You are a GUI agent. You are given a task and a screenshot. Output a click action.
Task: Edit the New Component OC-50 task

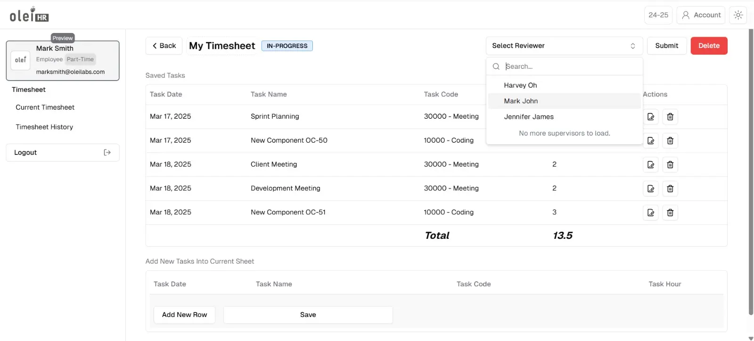(x=651, y=141)
